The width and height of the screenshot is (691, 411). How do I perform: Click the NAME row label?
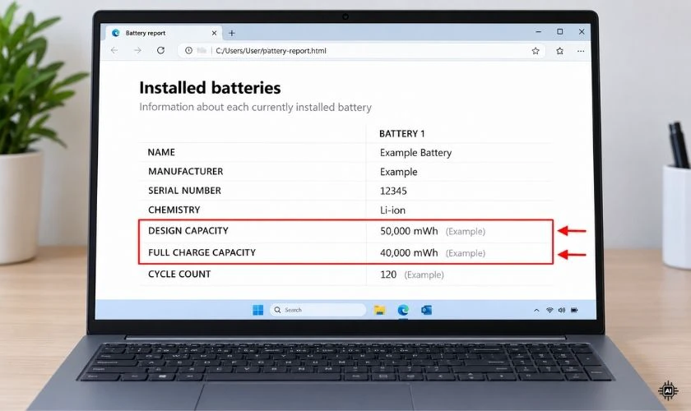pos(161,152)
